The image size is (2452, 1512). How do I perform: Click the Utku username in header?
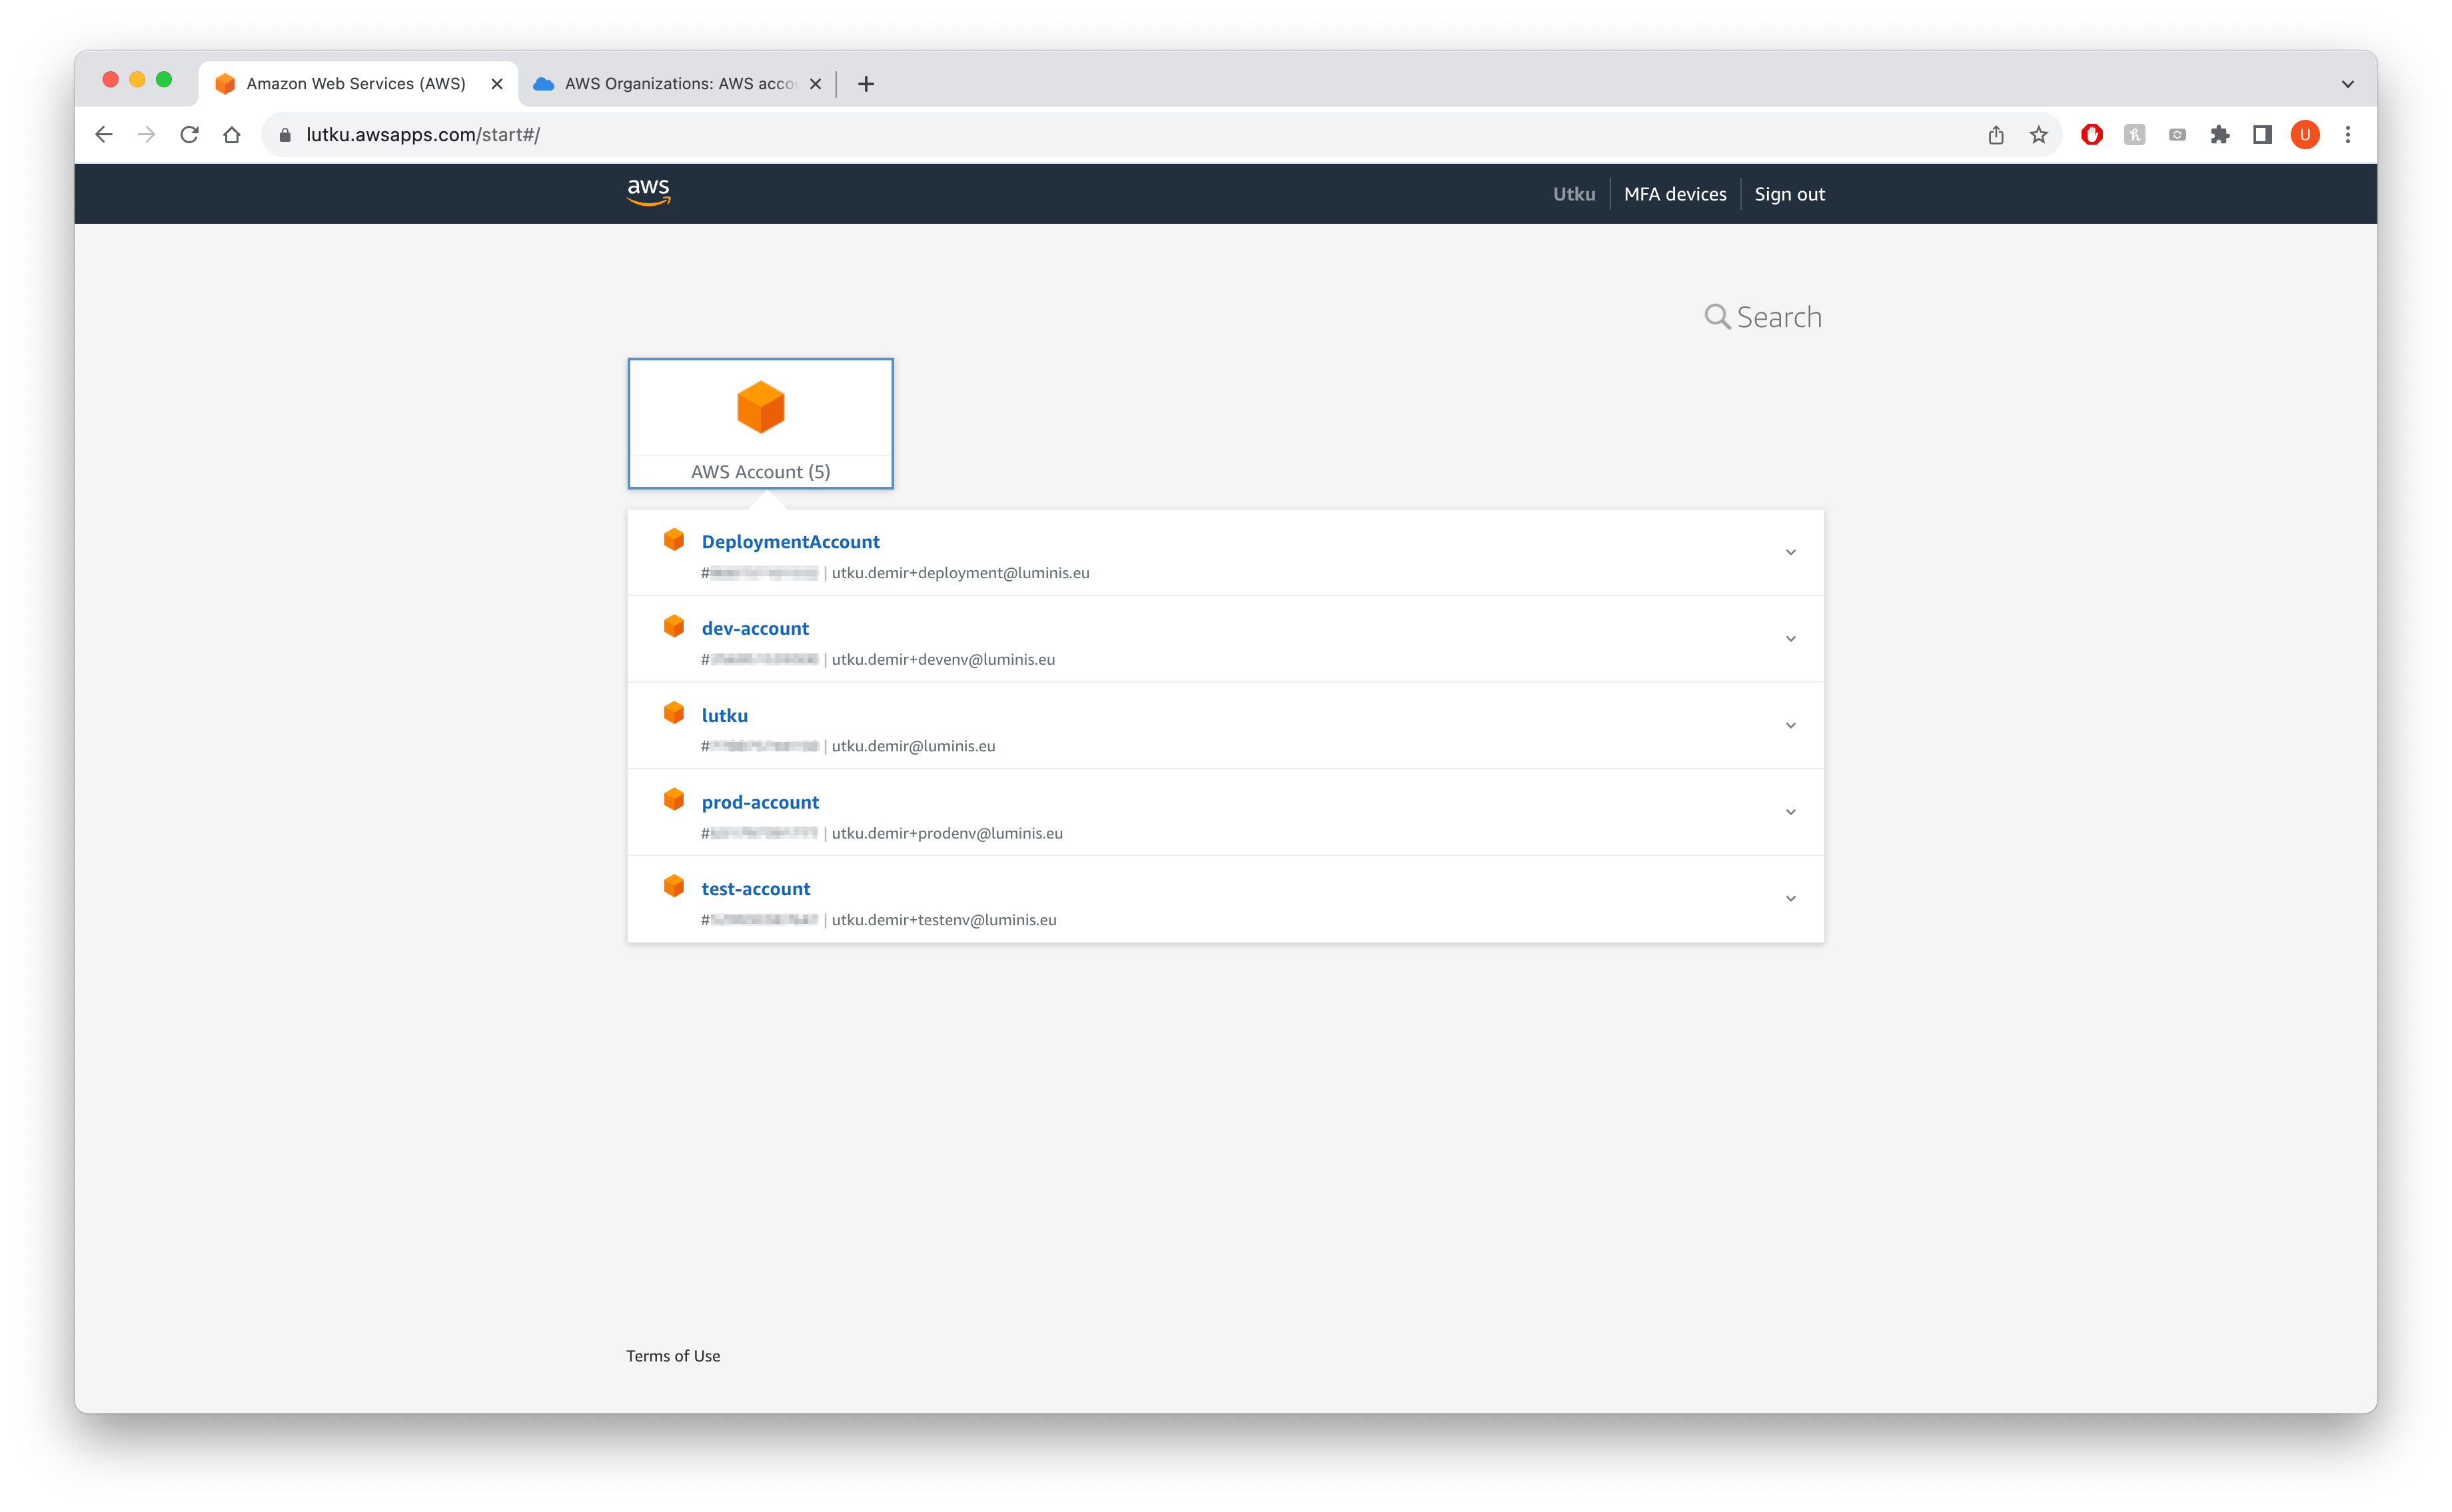pyautogui.click(x=1574, y=194)
